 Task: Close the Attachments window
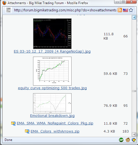(x=131, y=2)
